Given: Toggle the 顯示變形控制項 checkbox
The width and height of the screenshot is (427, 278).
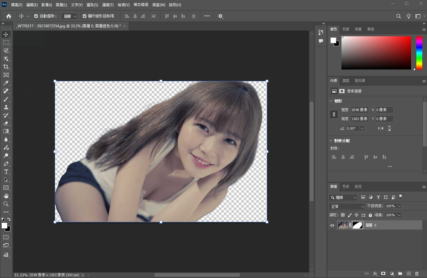Looking at the screenshot, I should pyautogui.click(x=84, y=16).
